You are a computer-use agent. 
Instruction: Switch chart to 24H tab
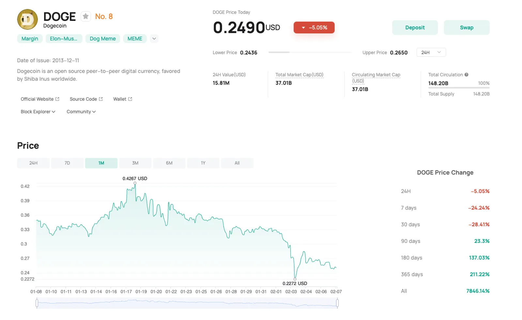pos(33,163)
